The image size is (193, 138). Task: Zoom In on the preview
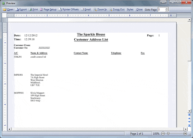coord(100,9)
